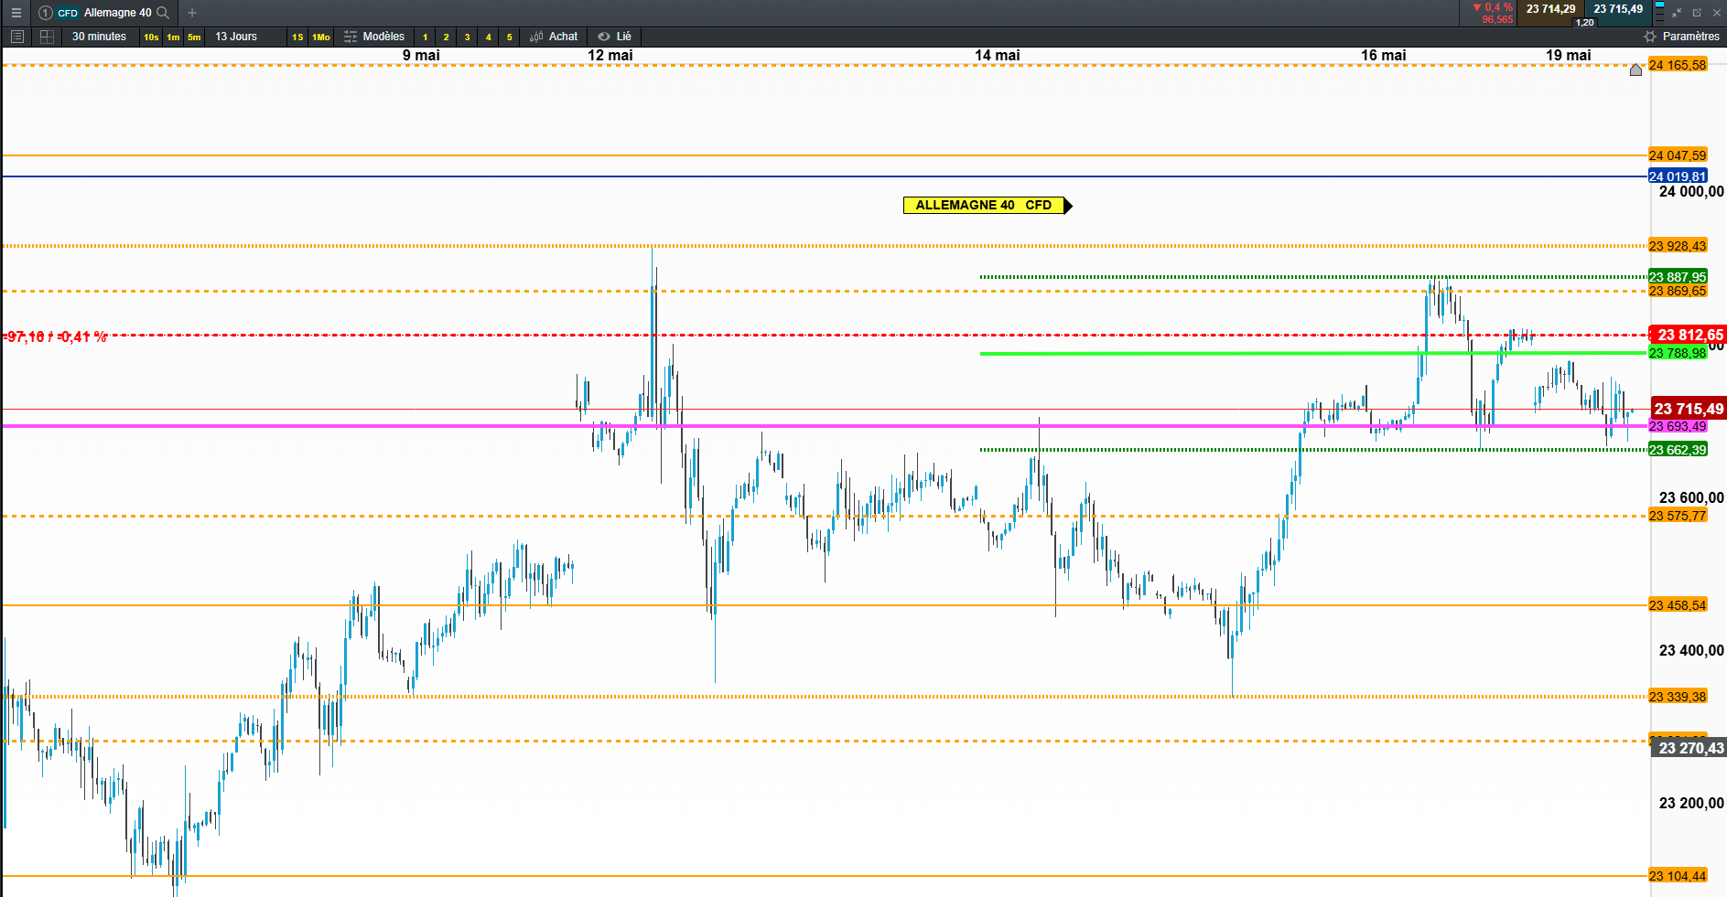Open the hamburger main menu
The width and height of the screenshot is (1727, 897).
click(x=16, y=13)
